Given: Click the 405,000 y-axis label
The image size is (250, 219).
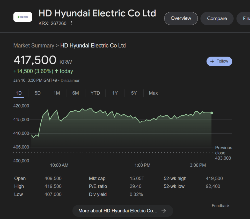Looking at the screenshot, I should 21,147.
